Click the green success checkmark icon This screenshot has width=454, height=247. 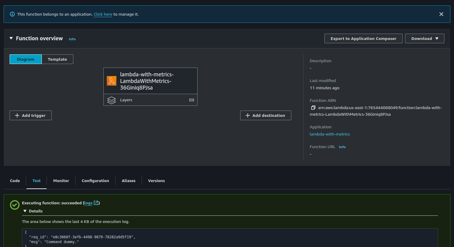(15, 205)
